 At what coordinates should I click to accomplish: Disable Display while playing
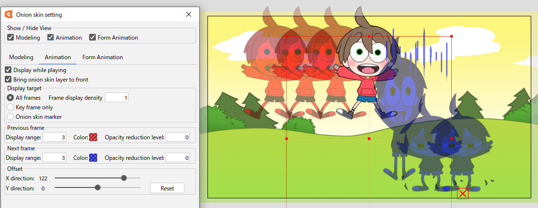(8, 70)
